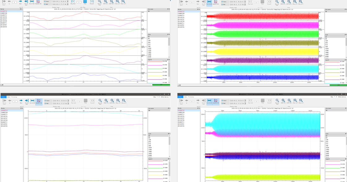The image size is (347, 182).
Task: Click Ribbon Options in bottom-left window
Action: coord(165,97)
